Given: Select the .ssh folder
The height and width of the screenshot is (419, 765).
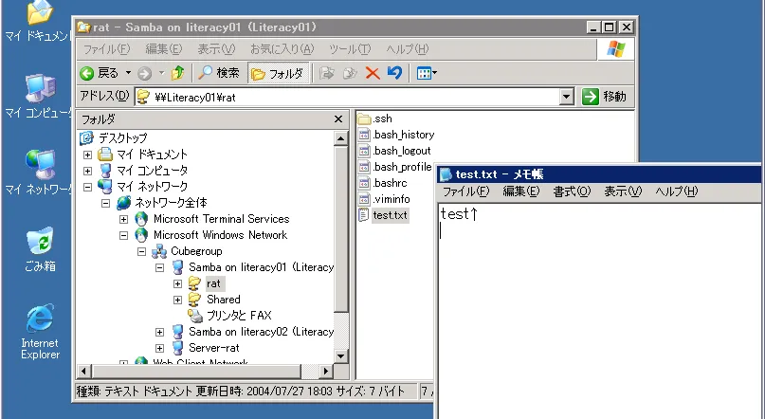Looking at the screenshot, I should coord(374,118).
